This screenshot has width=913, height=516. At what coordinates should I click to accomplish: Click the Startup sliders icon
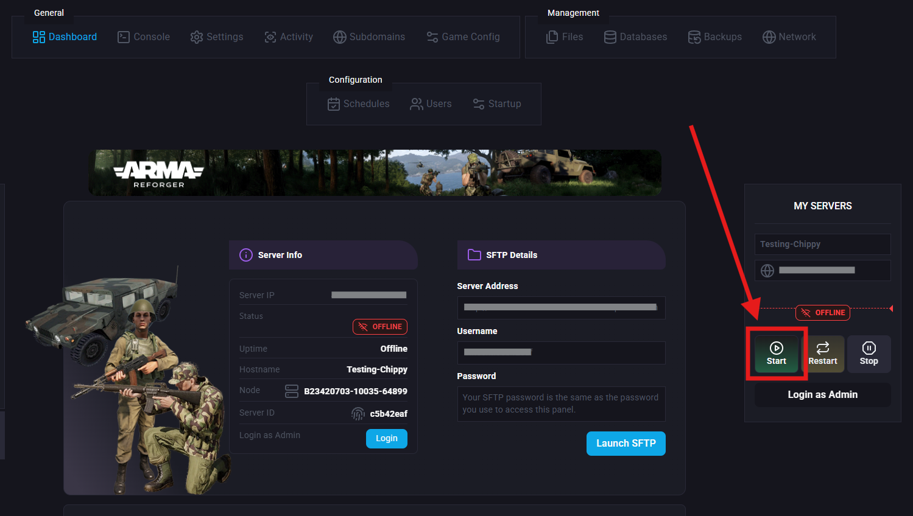pos(479,104)
